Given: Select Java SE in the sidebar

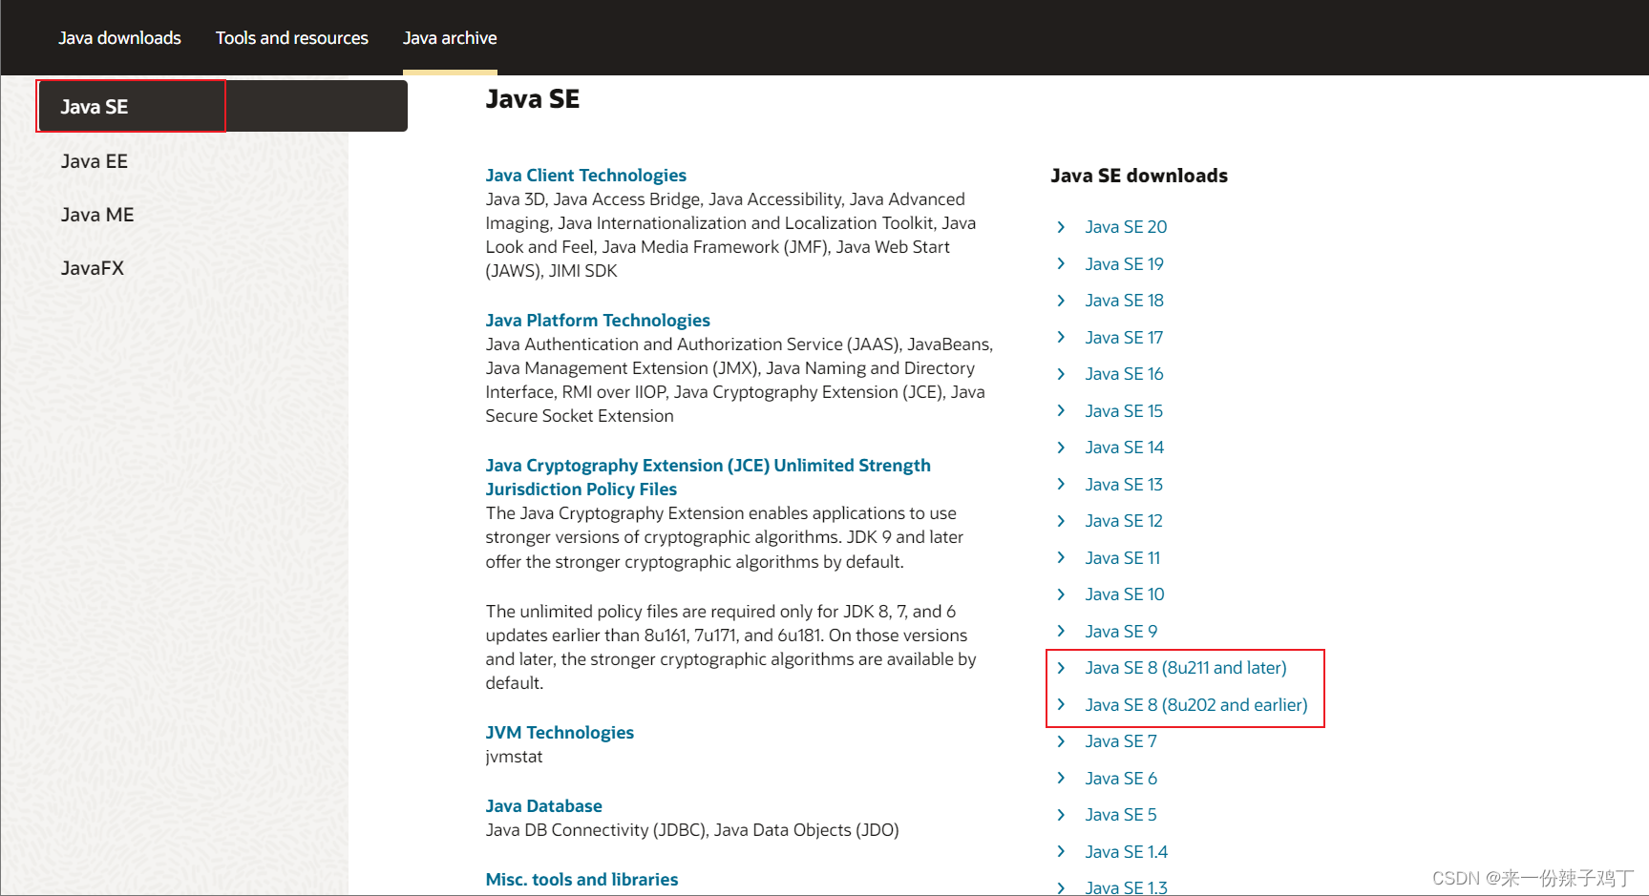Looking at the screenshot, I should [223, 106].
